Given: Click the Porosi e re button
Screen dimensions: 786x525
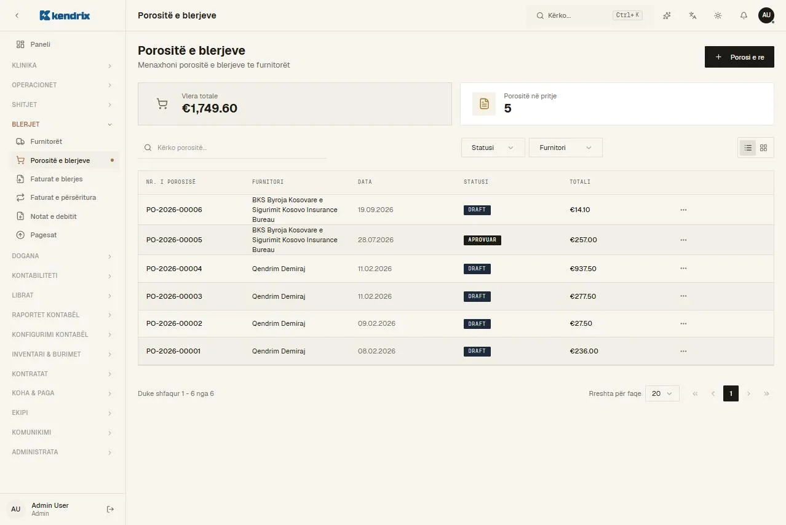Looking at the screenshot, I should point(739,57).
